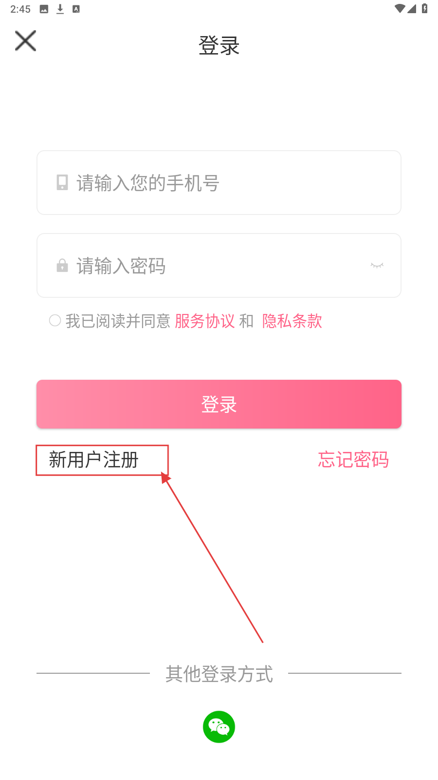438x780 pixels.
Task: Tap the 忘记密码 link
Action: (x=353, y=460)
